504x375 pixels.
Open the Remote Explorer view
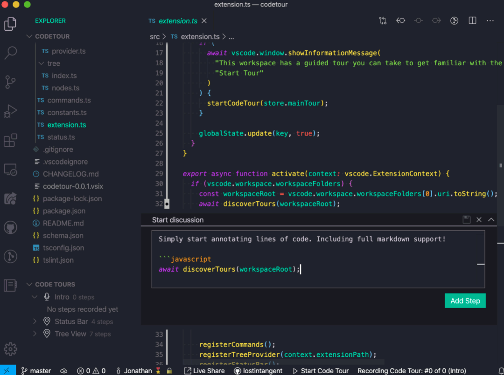tap(10, 170)
